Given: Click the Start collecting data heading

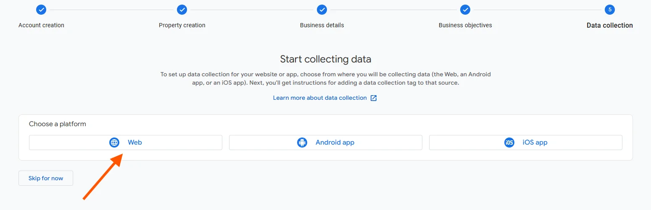Looking at the screenshot, I should pos(326,59).
